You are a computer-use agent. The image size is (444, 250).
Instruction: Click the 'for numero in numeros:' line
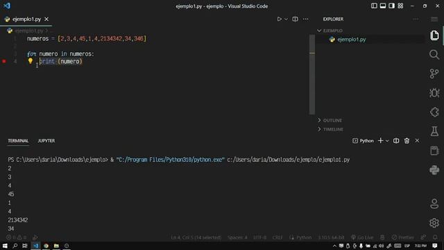coord(60,54)
